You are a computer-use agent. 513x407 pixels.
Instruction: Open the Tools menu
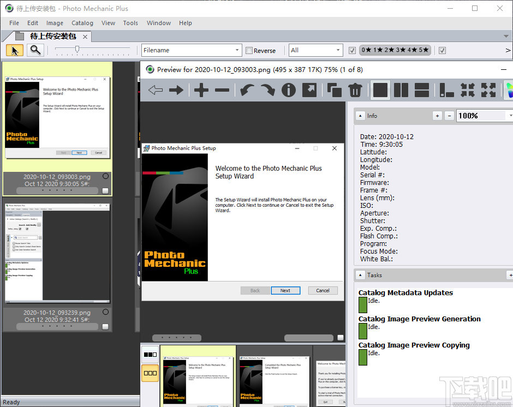click(x=130, y=23)
